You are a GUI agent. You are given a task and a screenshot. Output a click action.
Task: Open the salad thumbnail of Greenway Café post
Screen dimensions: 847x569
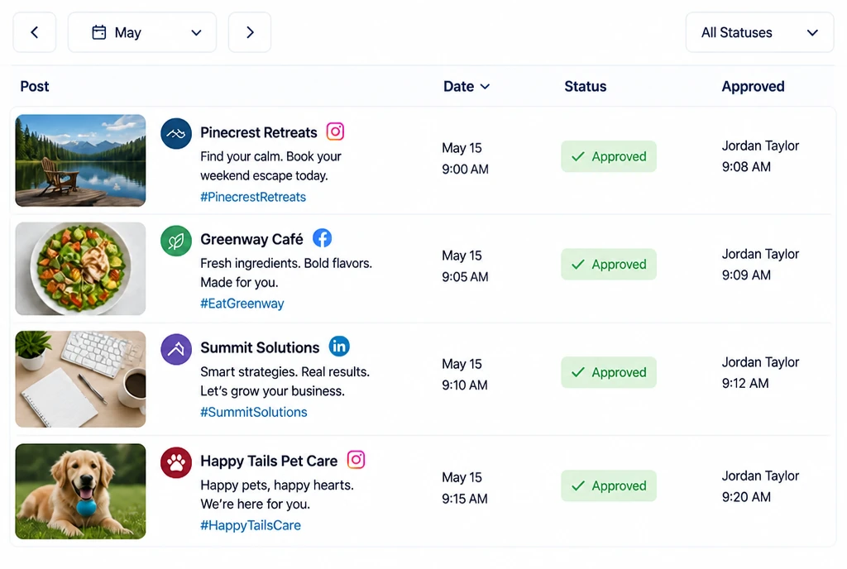coord(80,269)
